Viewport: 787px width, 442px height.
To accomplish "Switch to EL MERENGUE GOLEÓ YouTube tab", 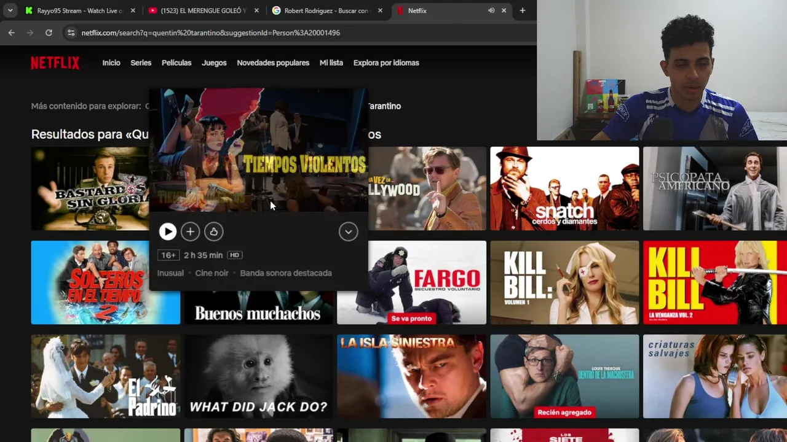I will (203, 10).
